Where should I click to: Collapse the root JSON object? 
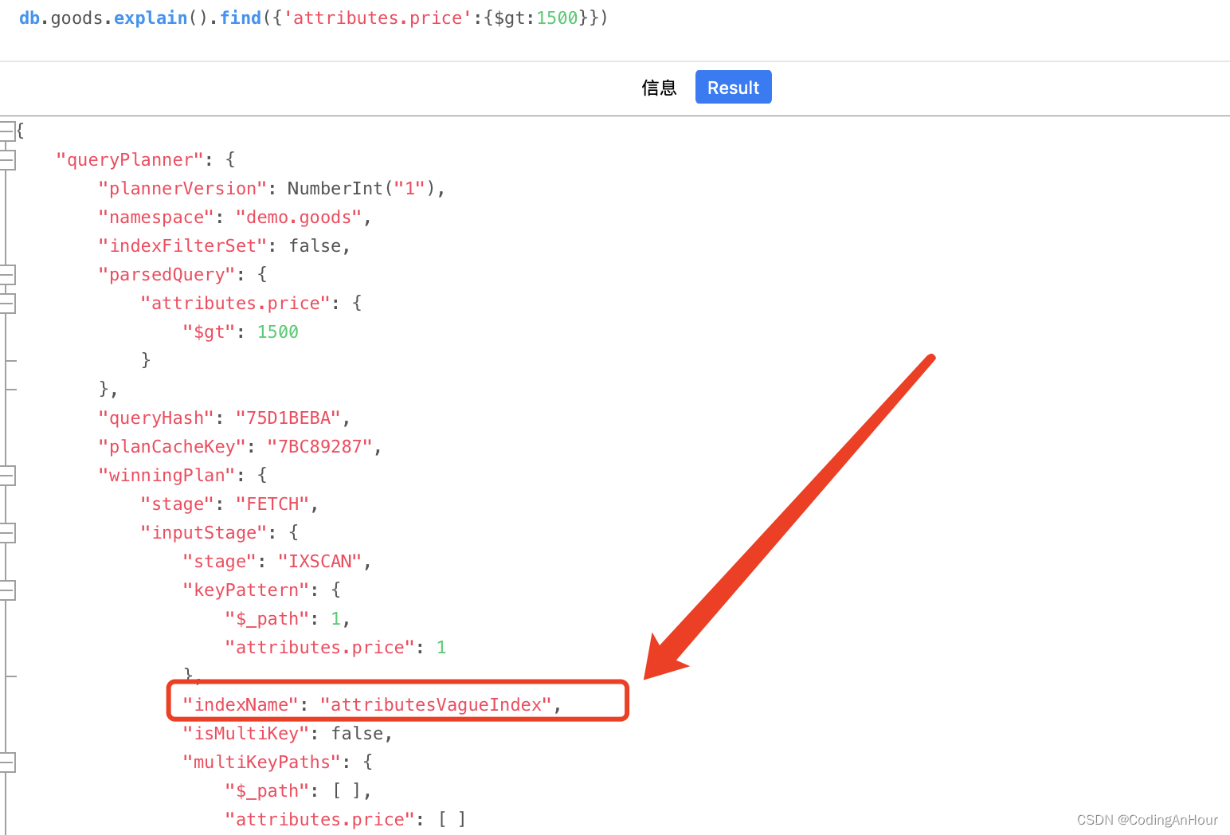click(7, 131)
